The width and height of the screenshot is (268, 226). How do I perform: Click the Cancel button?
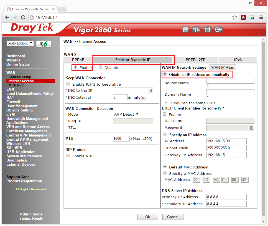click(x=173, y=217)
